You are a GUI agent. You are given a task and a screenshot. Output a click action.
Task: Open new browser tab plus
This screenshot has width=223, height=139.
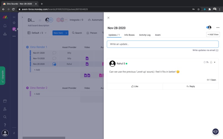click(x=42, y=4)
